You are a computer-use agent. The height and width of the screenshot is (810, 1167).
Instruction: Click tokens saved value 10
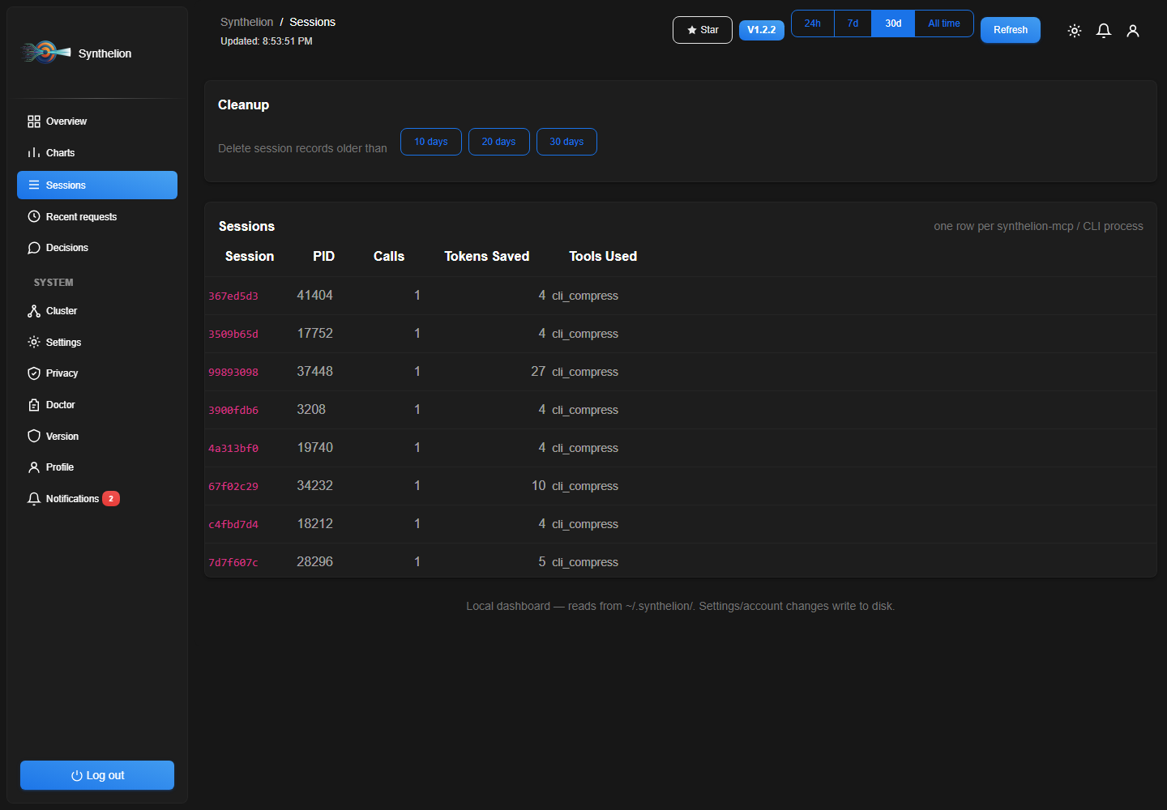pos(538,486)
